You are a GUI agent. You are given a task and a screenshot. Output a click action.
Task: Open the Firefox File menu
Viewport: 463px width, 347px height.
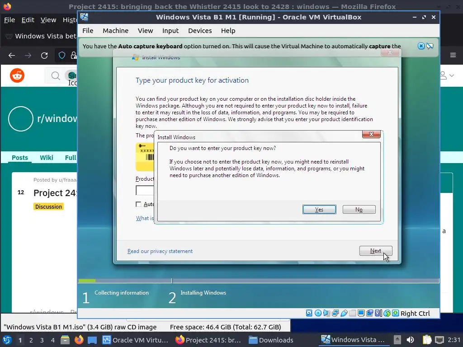(x=9, y=20)
